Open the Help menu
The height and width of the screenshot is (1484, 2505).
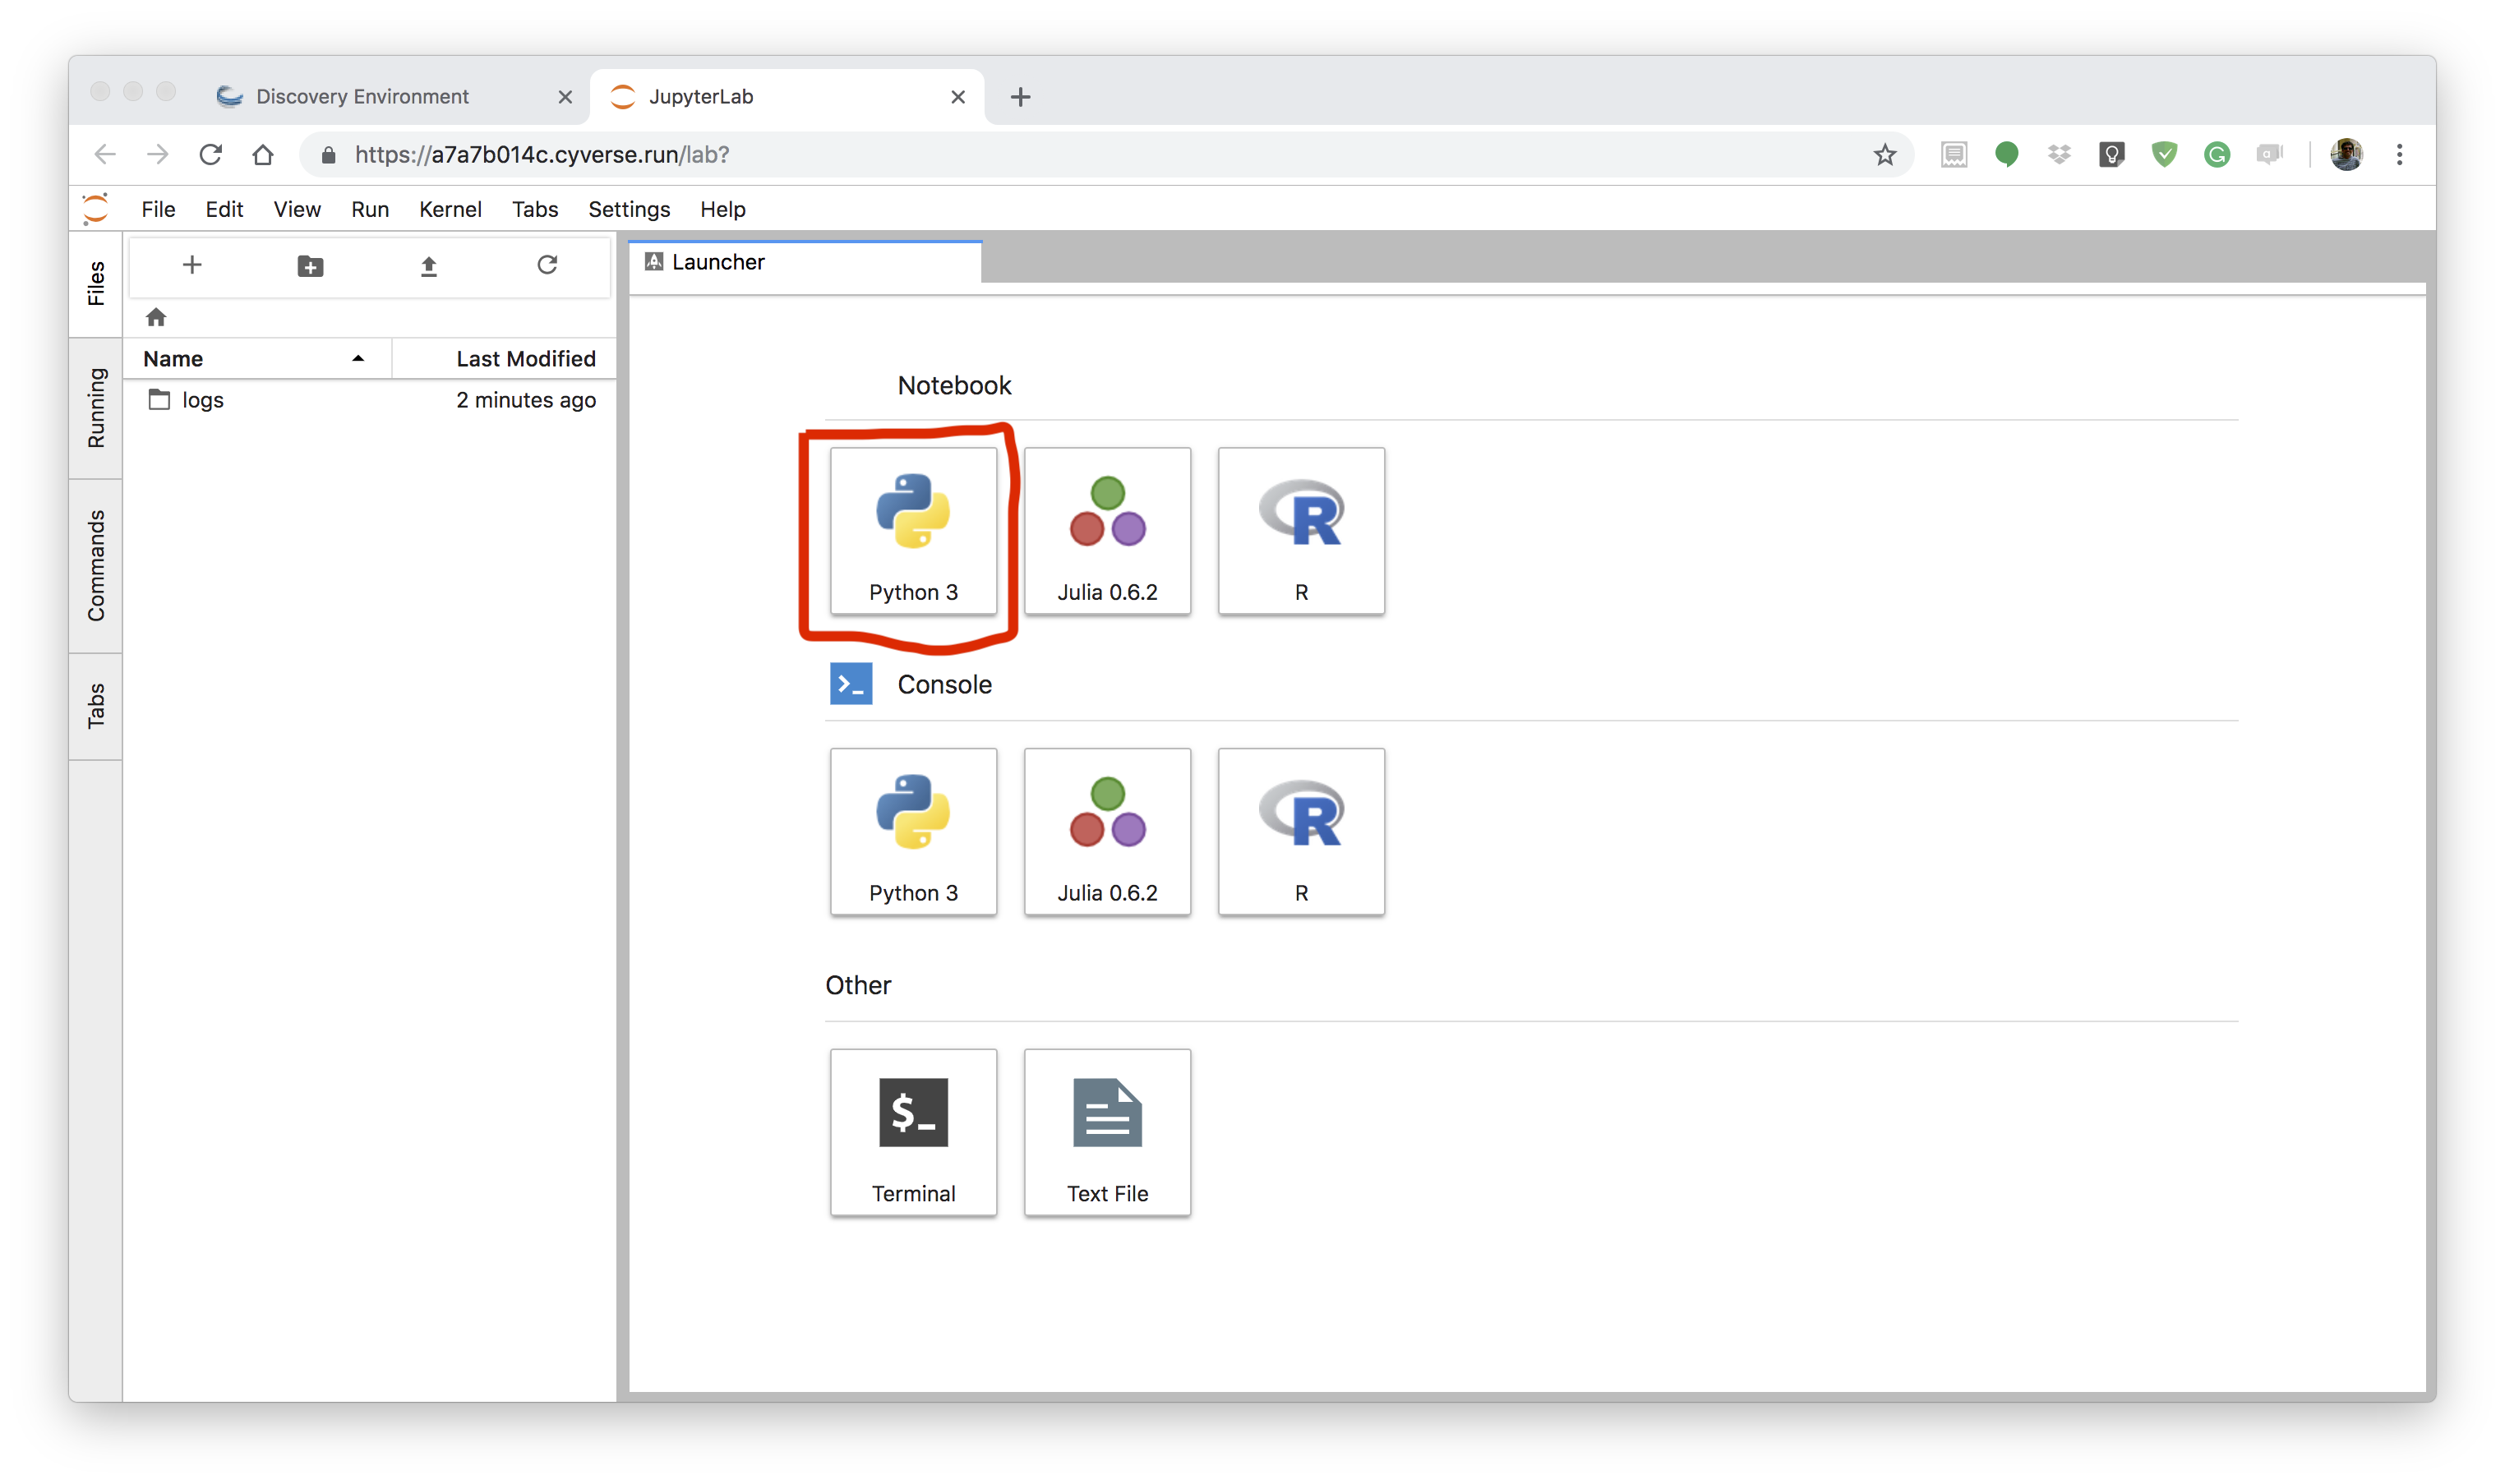[x=722, y=209]
